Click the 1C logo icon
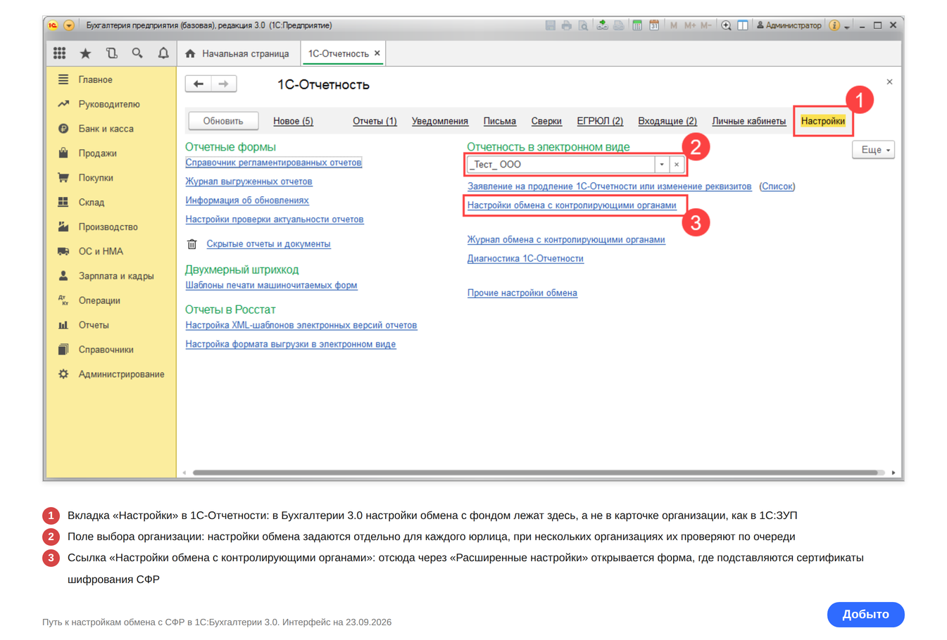 53,25
